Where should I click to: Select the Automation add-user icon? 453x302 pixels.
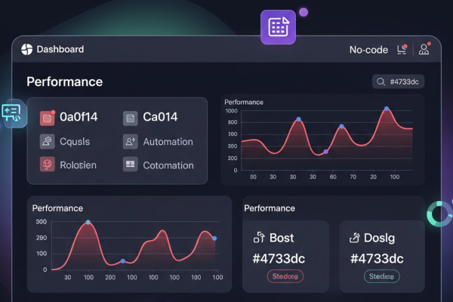coord(130,141)
